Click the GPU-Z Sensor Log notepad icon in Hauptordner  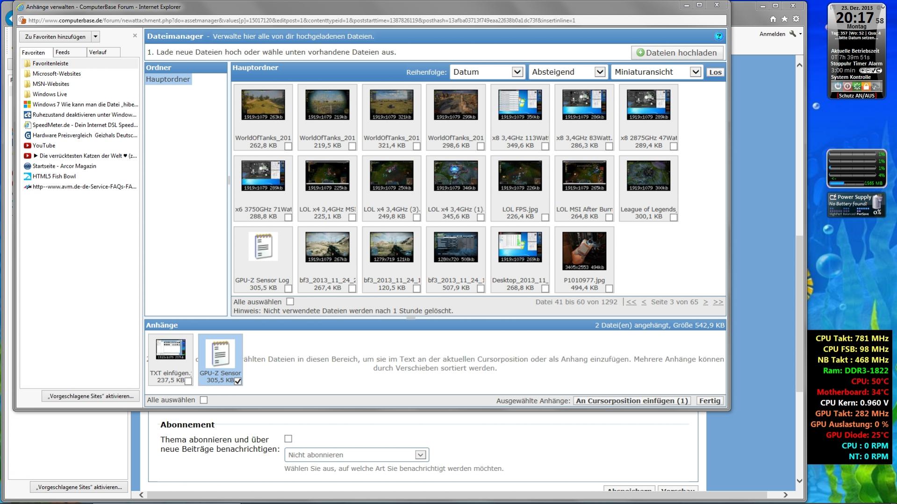tap(263, 246)
